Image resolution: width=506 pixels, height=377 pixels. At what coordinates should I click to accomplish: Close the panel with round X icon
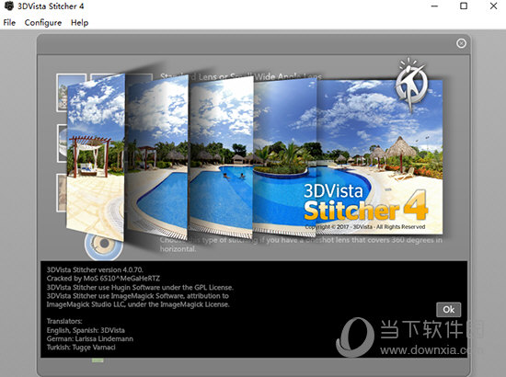point(461,43)
